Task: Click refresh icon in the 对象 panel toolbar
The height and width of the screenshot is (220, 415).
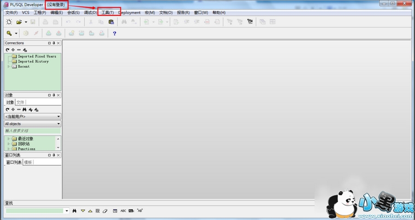Action: click(7, 110)
